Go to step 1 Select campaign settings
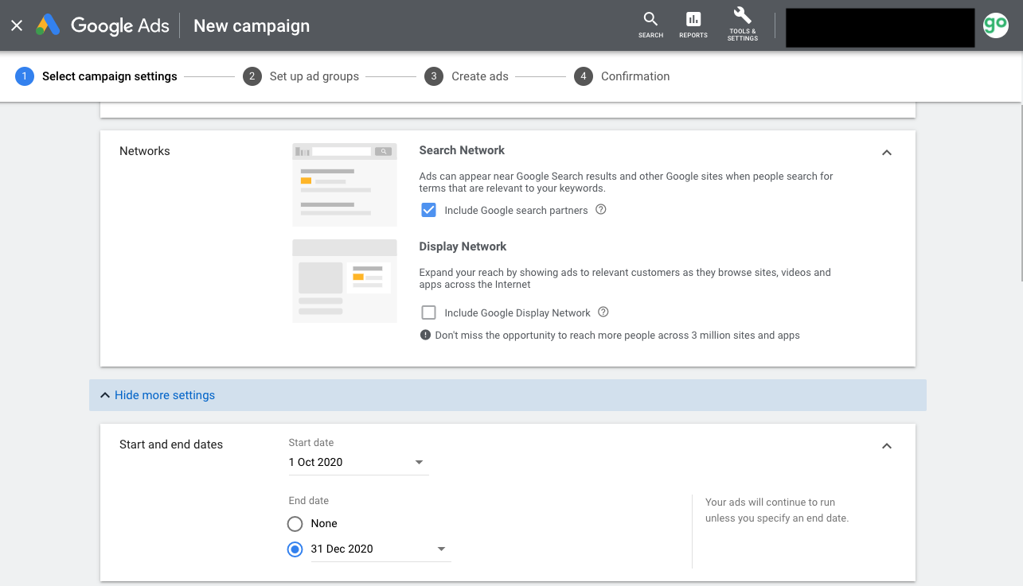 coord(96,76)
